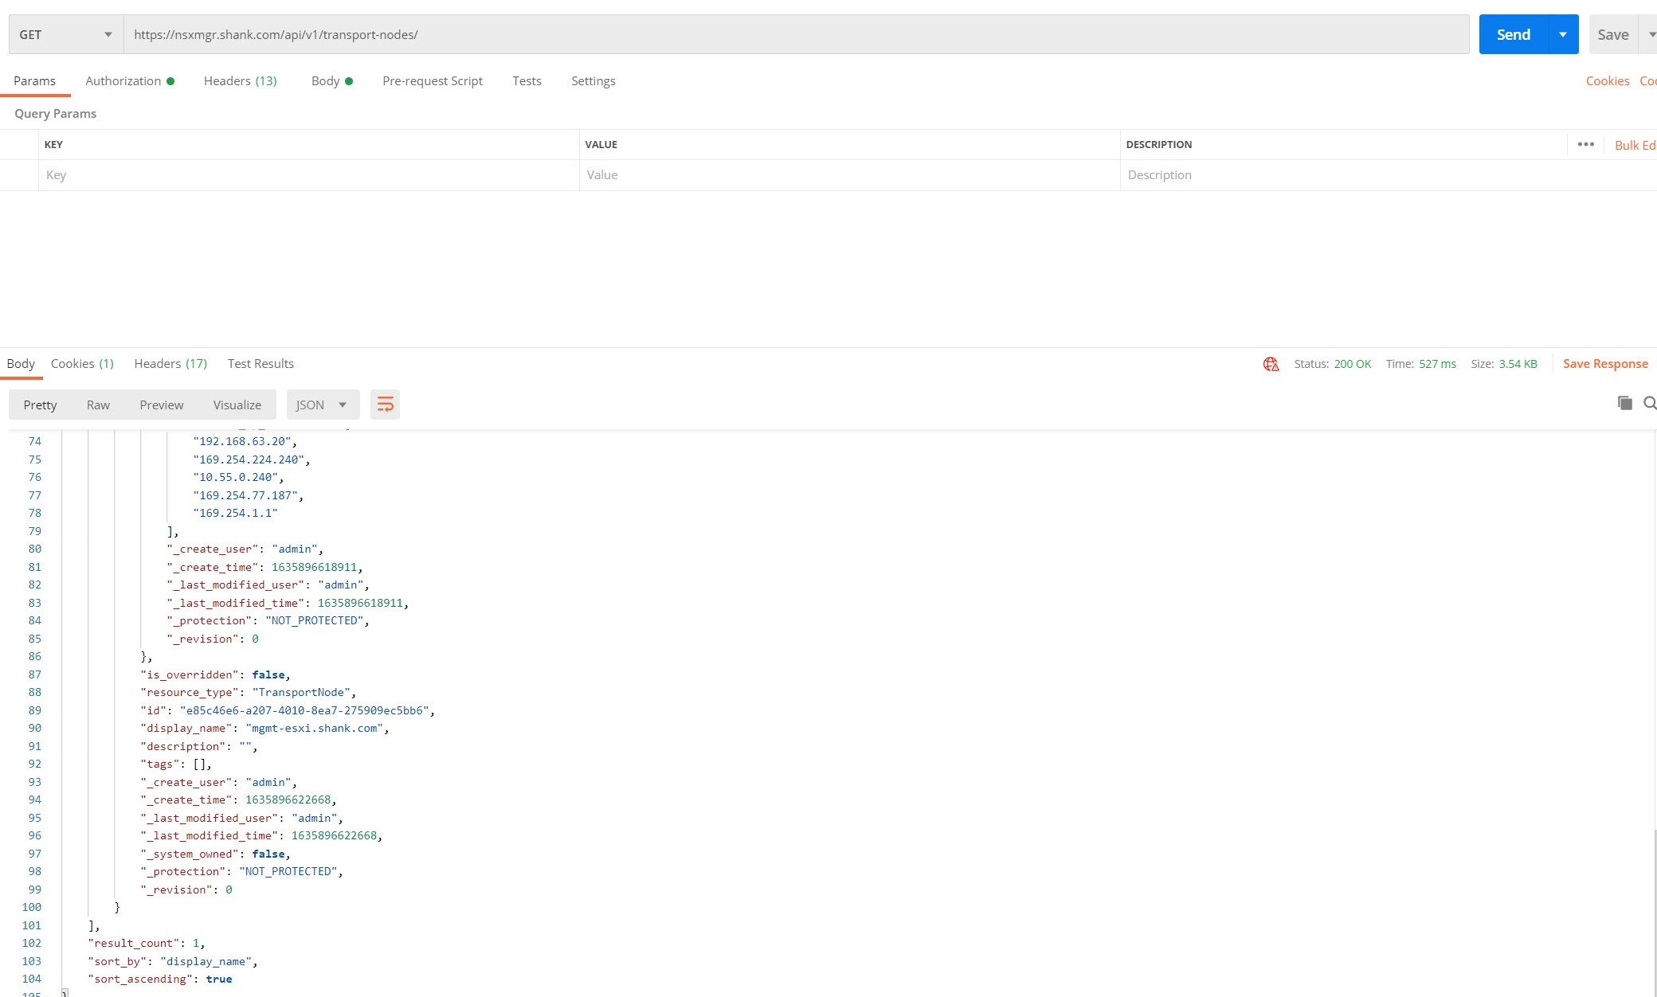Image resolution: width=1657 pixels, height=997 pixels.
Task: Switch to the Preview view mode
Action: tap(161, 405)
